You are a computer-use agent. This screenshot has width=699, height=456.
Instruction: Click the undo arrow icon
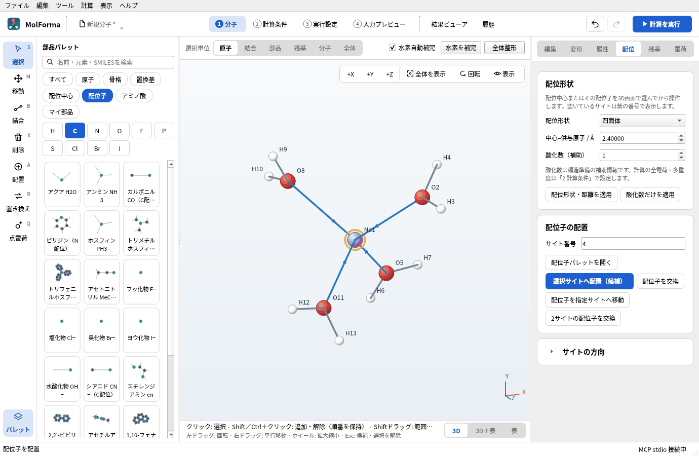tap(595, 24)
